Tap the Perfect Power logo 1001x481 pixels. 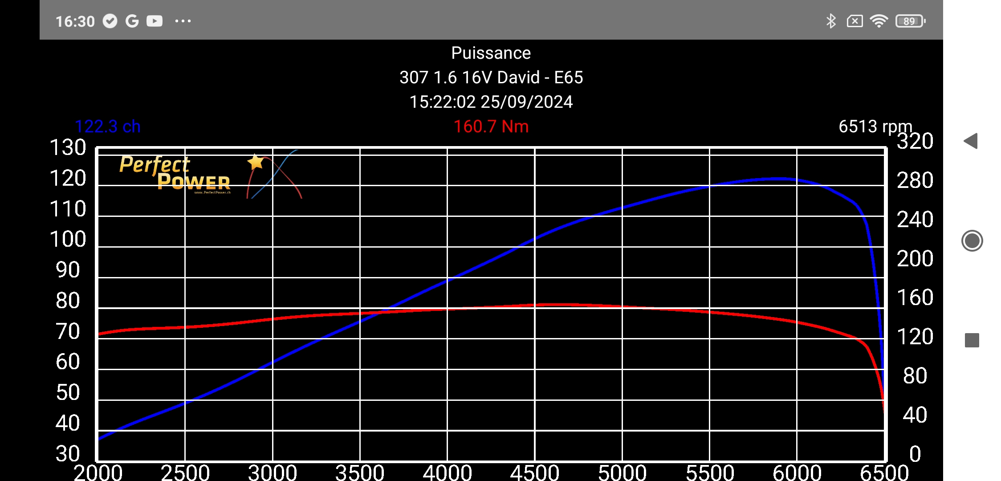pos(175,175)
